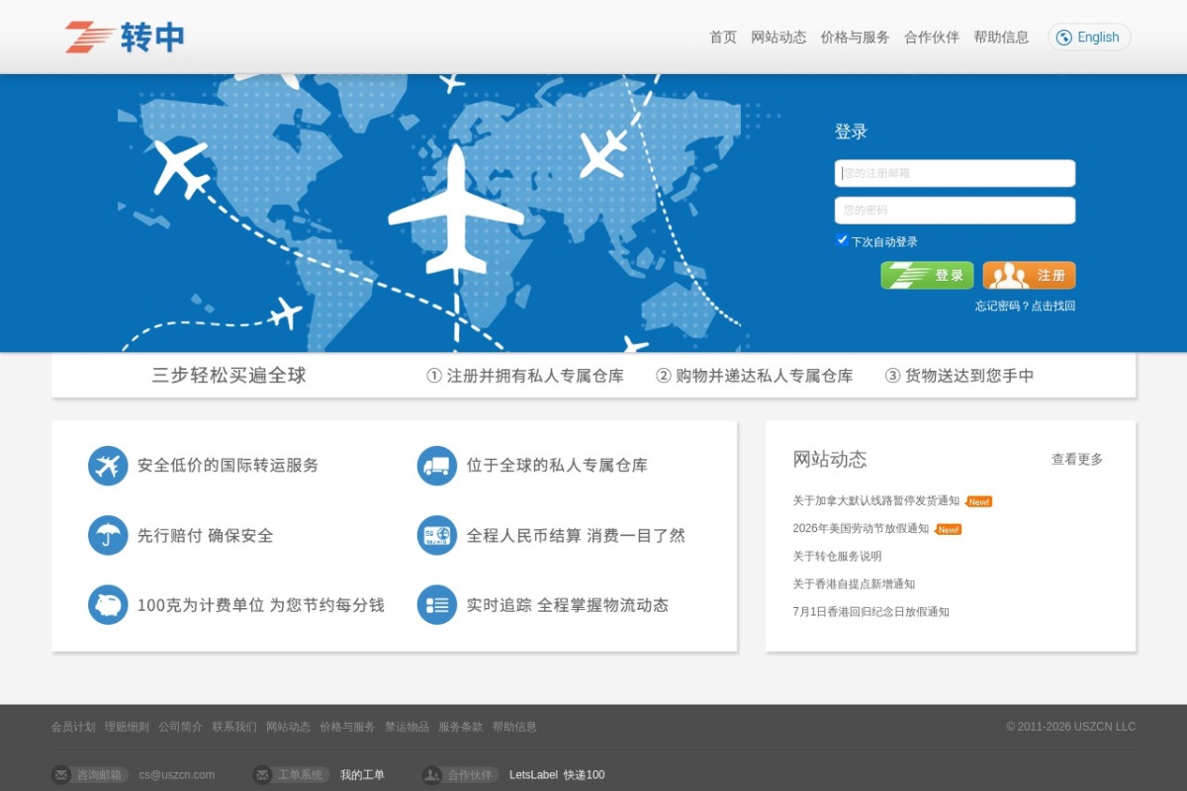Viewport: 1187px width, 791px height.
Task: Click the piggy bank savings icon
Action: pyautogui.click(x=108, y=605)
